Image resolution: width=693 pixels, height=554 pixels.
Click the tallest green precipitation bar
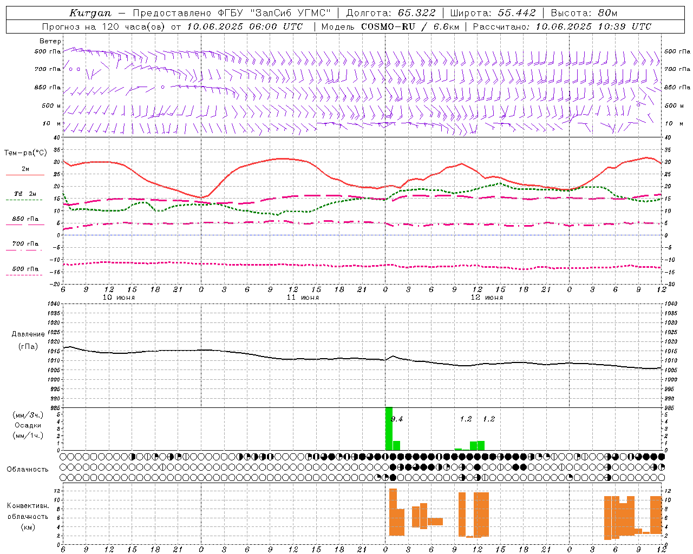point(389,428)
